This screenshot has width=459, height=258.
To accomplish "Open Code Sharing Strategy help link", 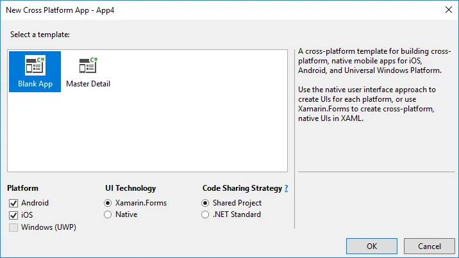I will (286, 188).
